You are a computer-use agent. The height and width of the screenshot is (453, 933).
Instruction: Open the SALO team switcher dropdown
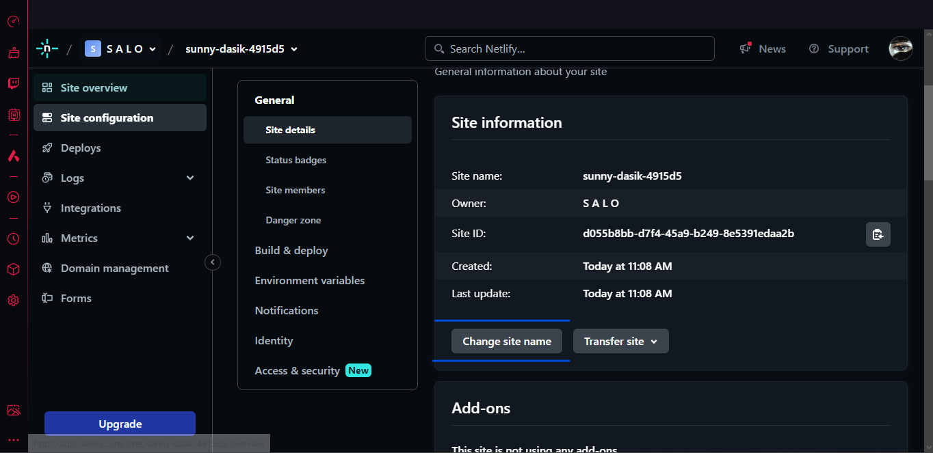(120, 49)
